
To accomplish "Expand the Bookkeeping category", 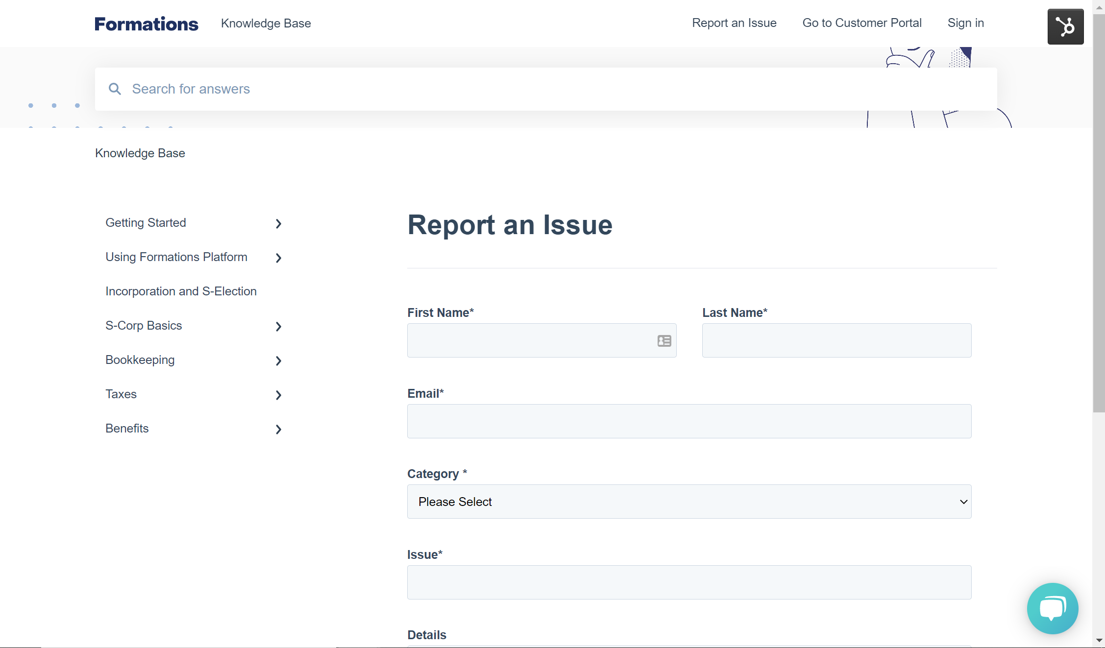I will (x=278, y=360).
